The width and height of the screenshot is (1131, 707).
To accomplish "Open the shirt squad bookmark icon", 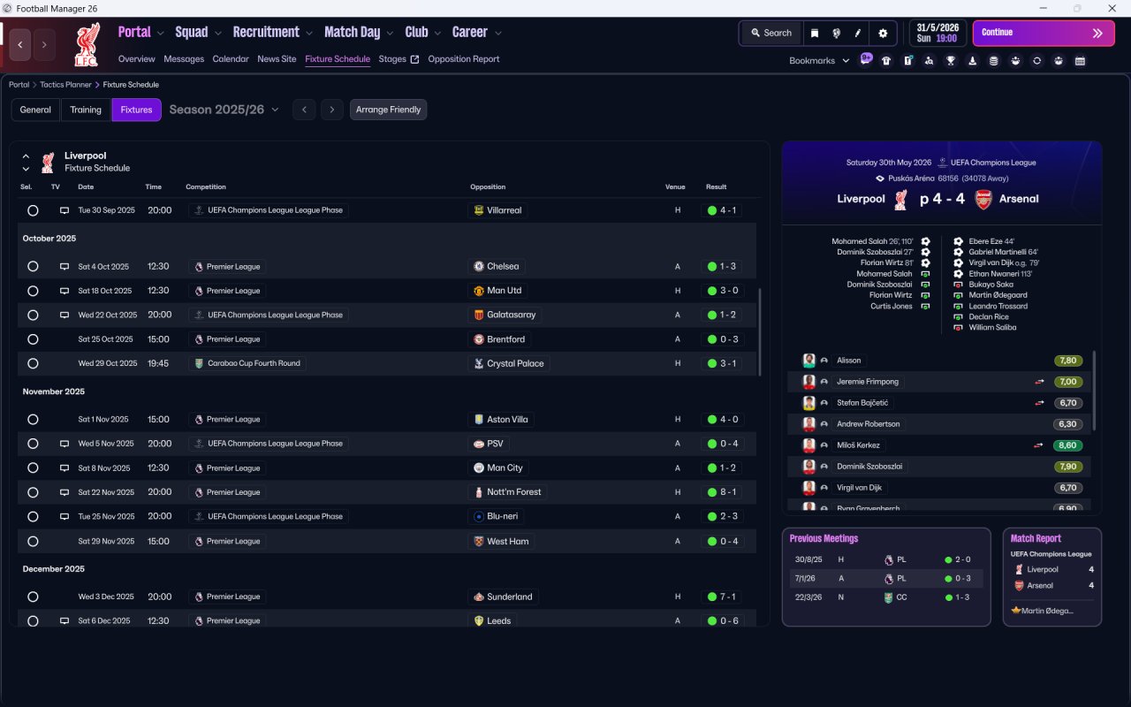I will tap(886, 61).
